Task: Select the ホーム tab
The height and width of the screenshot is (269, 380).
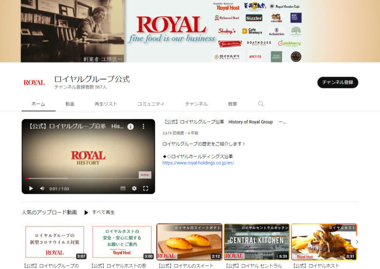Action: (x=38, y=104)
